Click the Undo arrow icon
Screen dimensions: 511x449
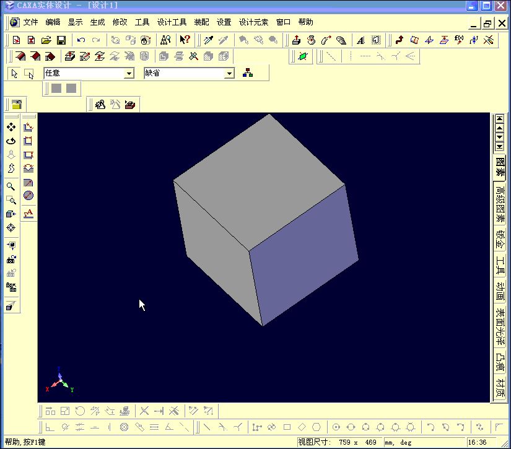click(81, 40)
